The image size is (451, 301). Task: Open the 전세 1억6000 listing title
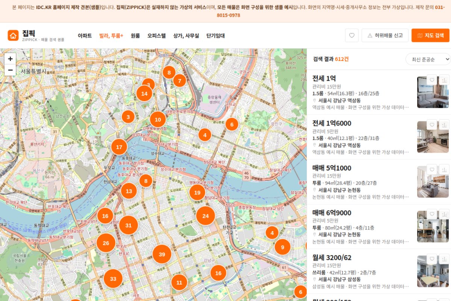coord(332,123)
